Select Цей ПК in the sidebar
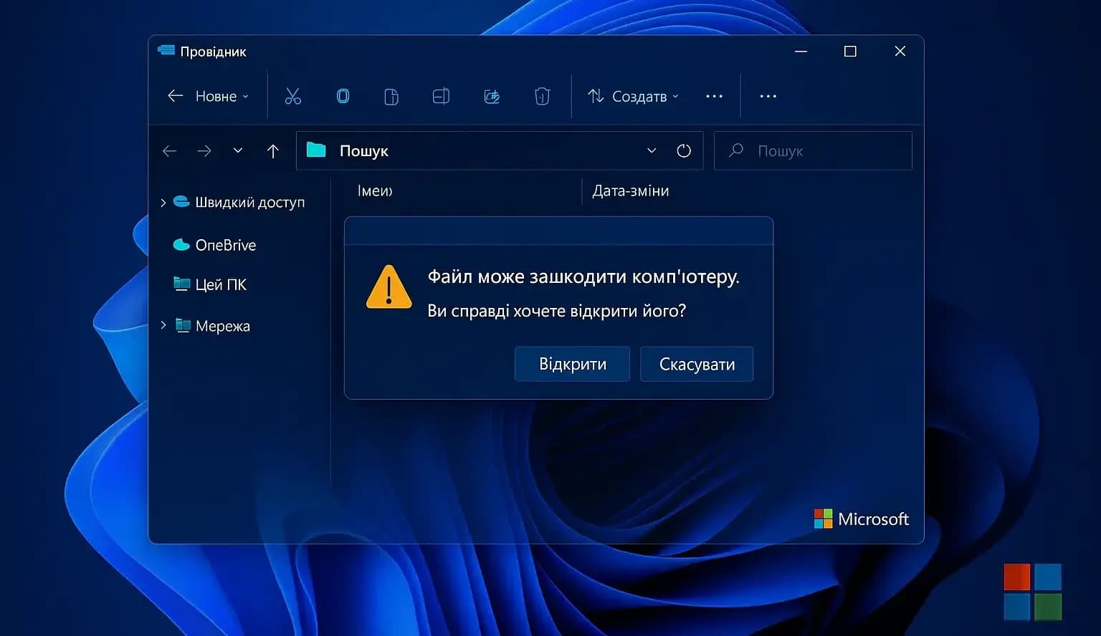This screenshot has height=636, width=1101. pyautogui.click(x=221, y=284)
